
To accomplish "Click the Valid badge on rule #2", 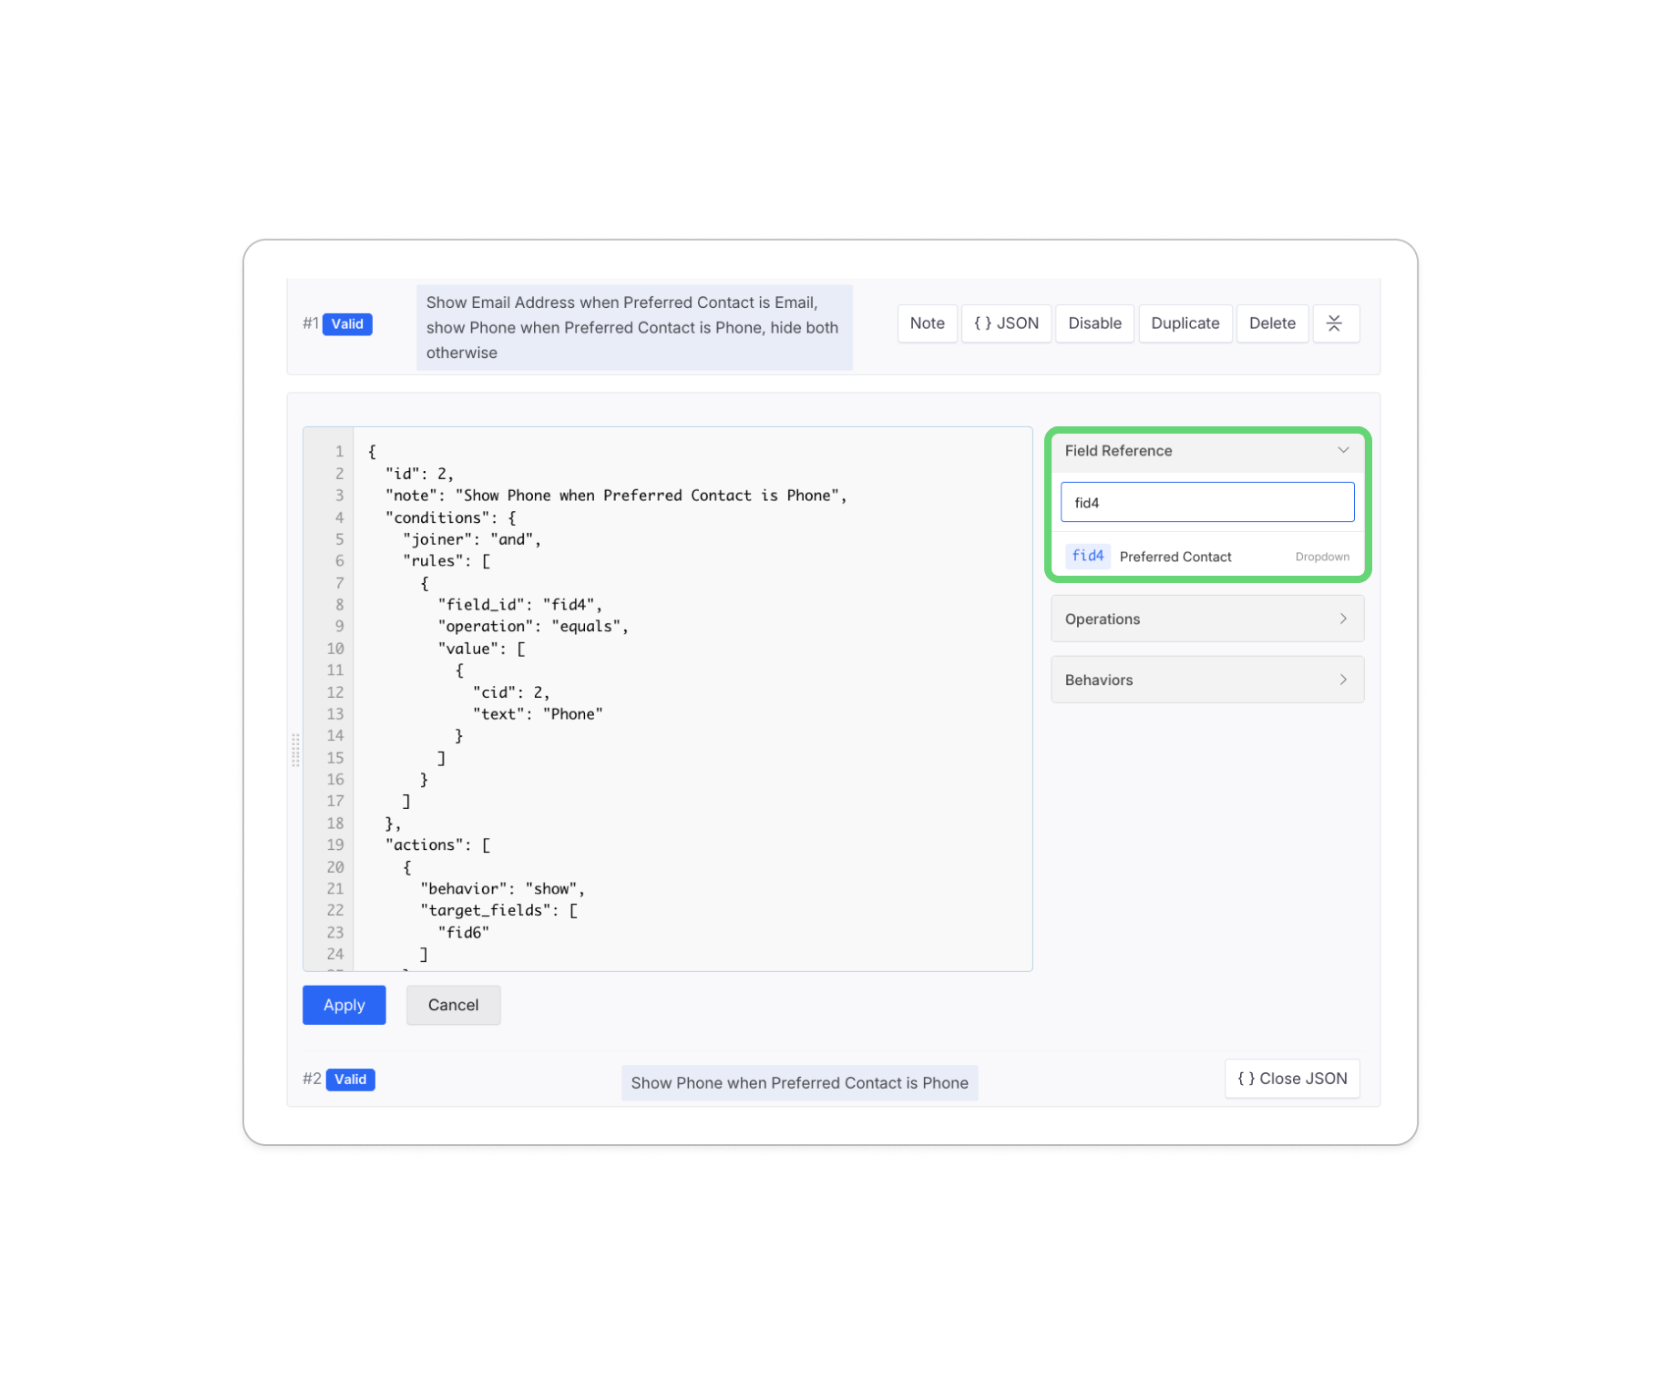I will coord(350,1080).
